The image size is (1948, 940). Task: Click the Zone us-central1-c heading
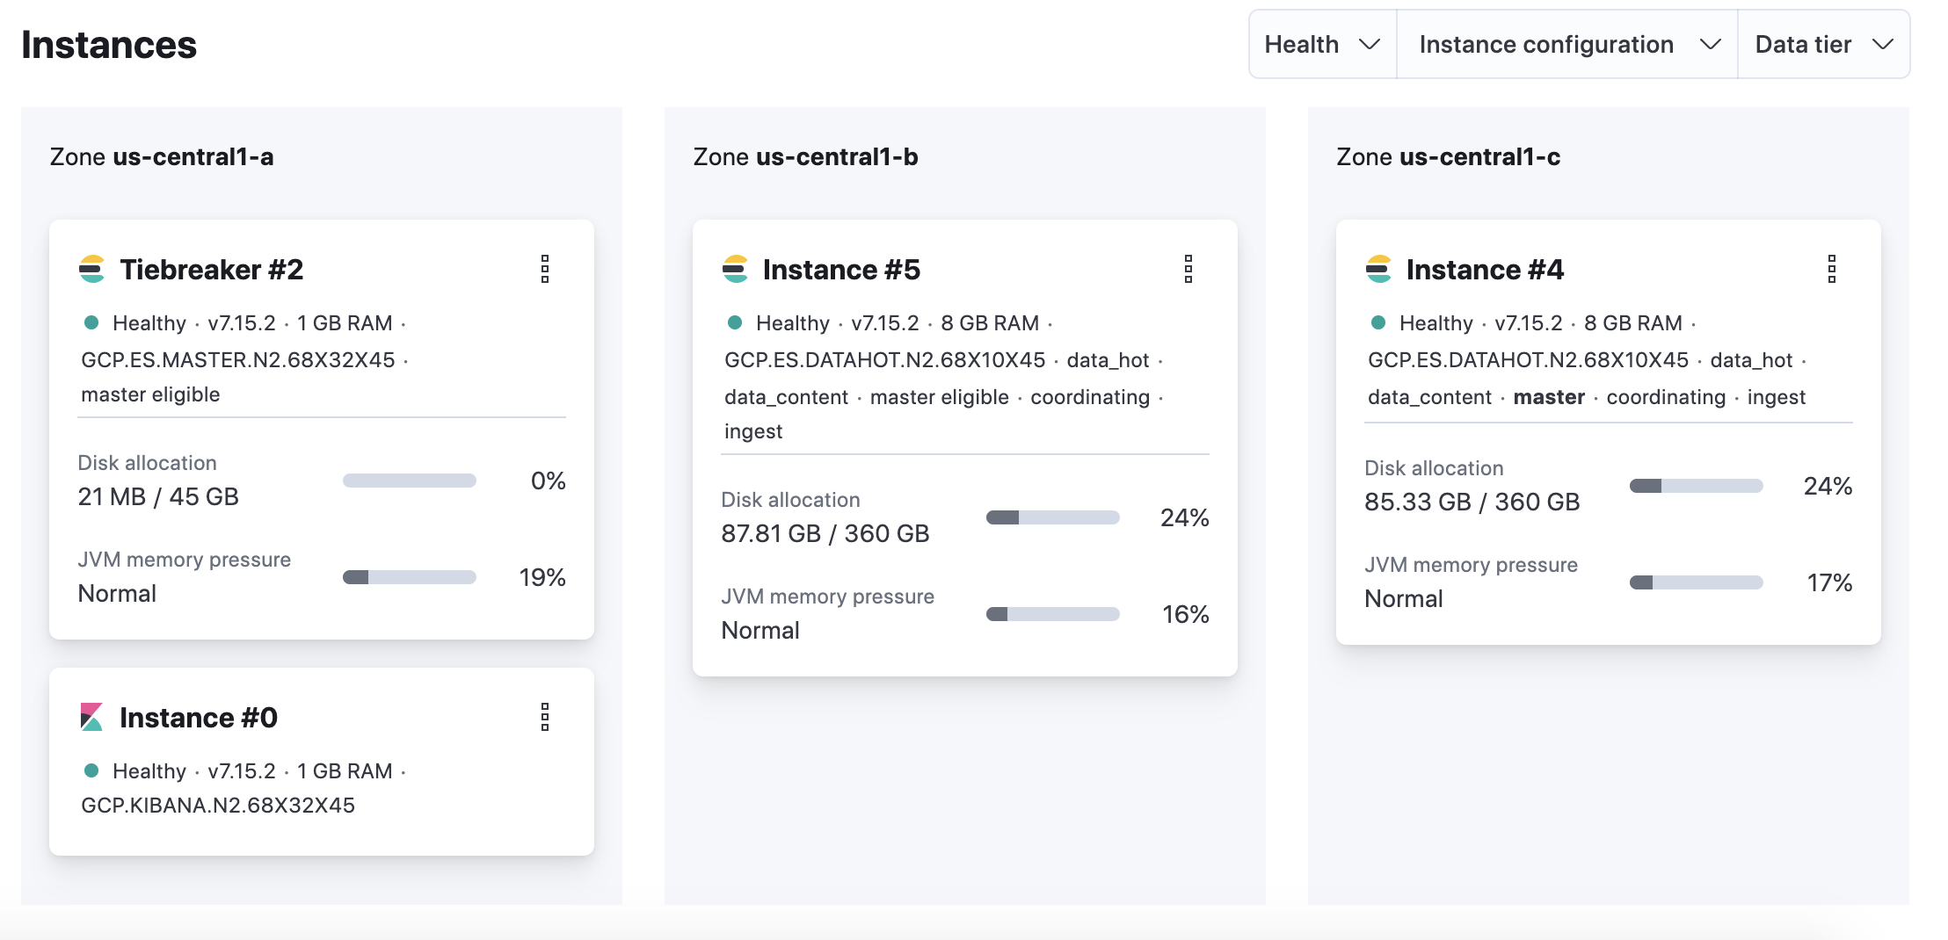pos(1449,156)
